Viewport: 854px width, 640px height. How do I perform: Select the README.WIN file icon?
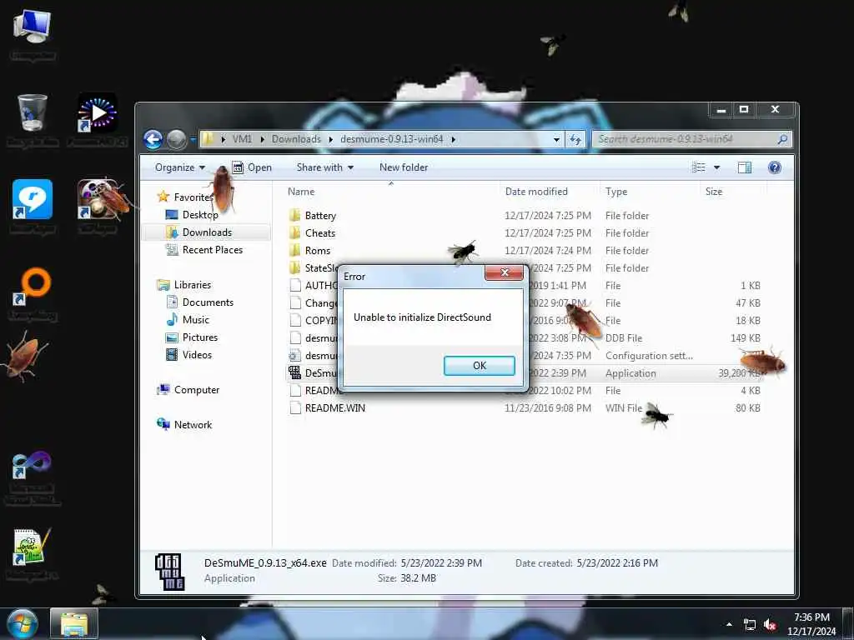coord(294,408)
